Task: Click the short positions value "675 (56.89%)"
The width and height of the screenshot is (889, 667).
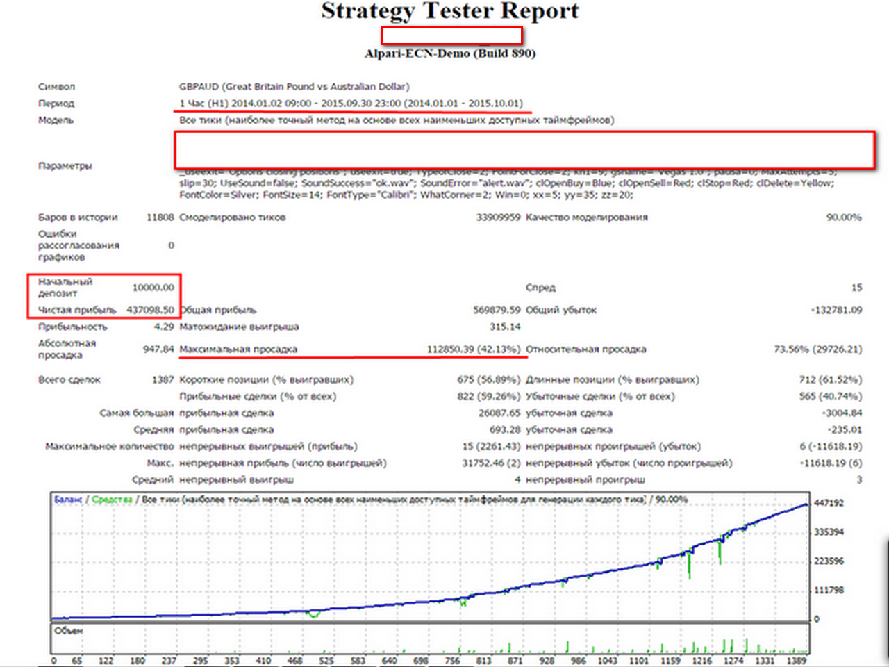Action: (488, 380)
